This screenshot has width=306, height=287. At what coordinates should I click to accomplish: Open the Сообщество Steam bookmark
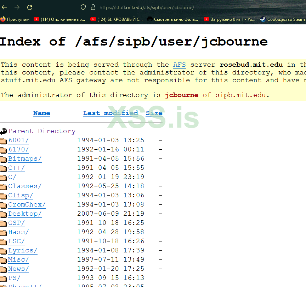coord(283,19)
